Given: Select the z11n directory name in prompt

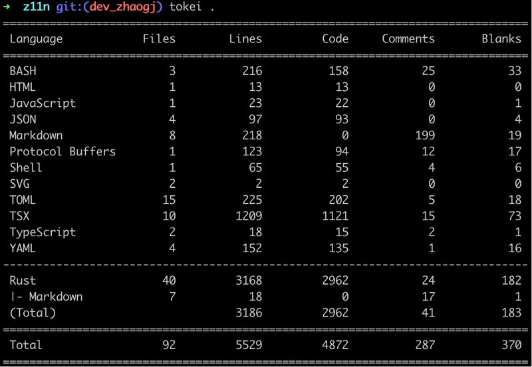Looking at the screenshot, I should (36, 7).
